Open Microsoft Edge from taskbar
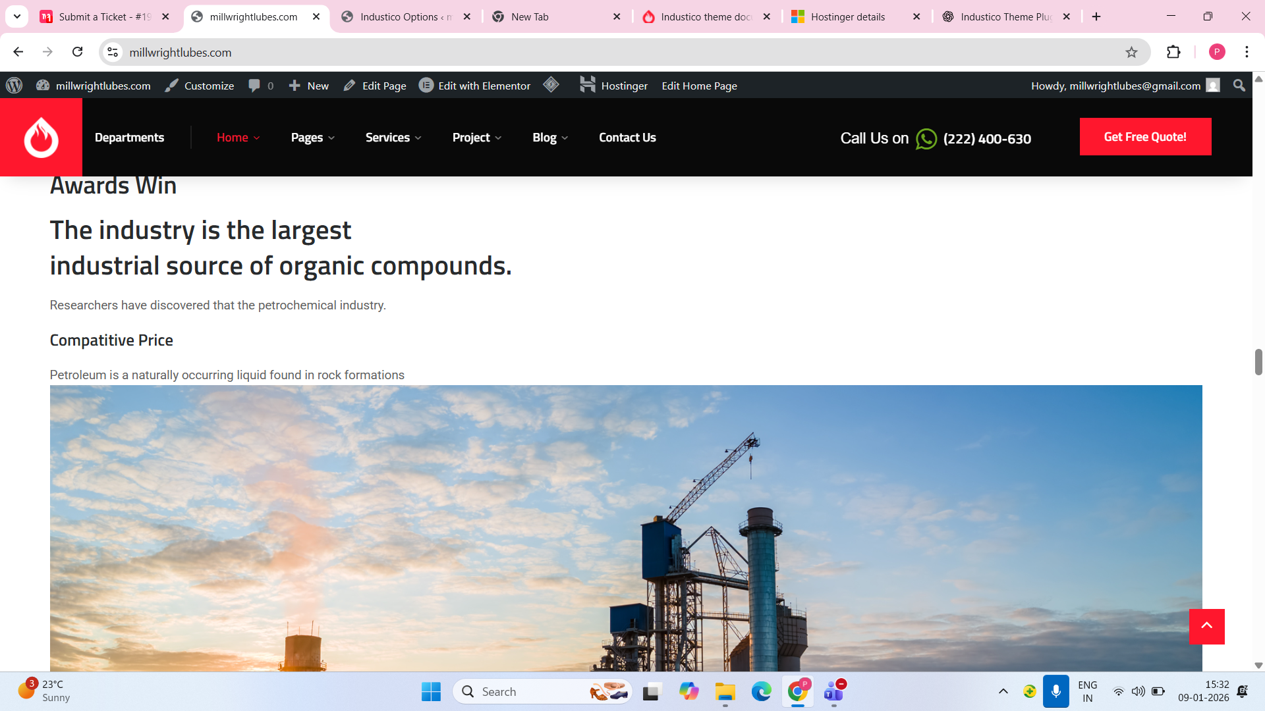Viewport: 1265px width, 711px height. [761, 691]
